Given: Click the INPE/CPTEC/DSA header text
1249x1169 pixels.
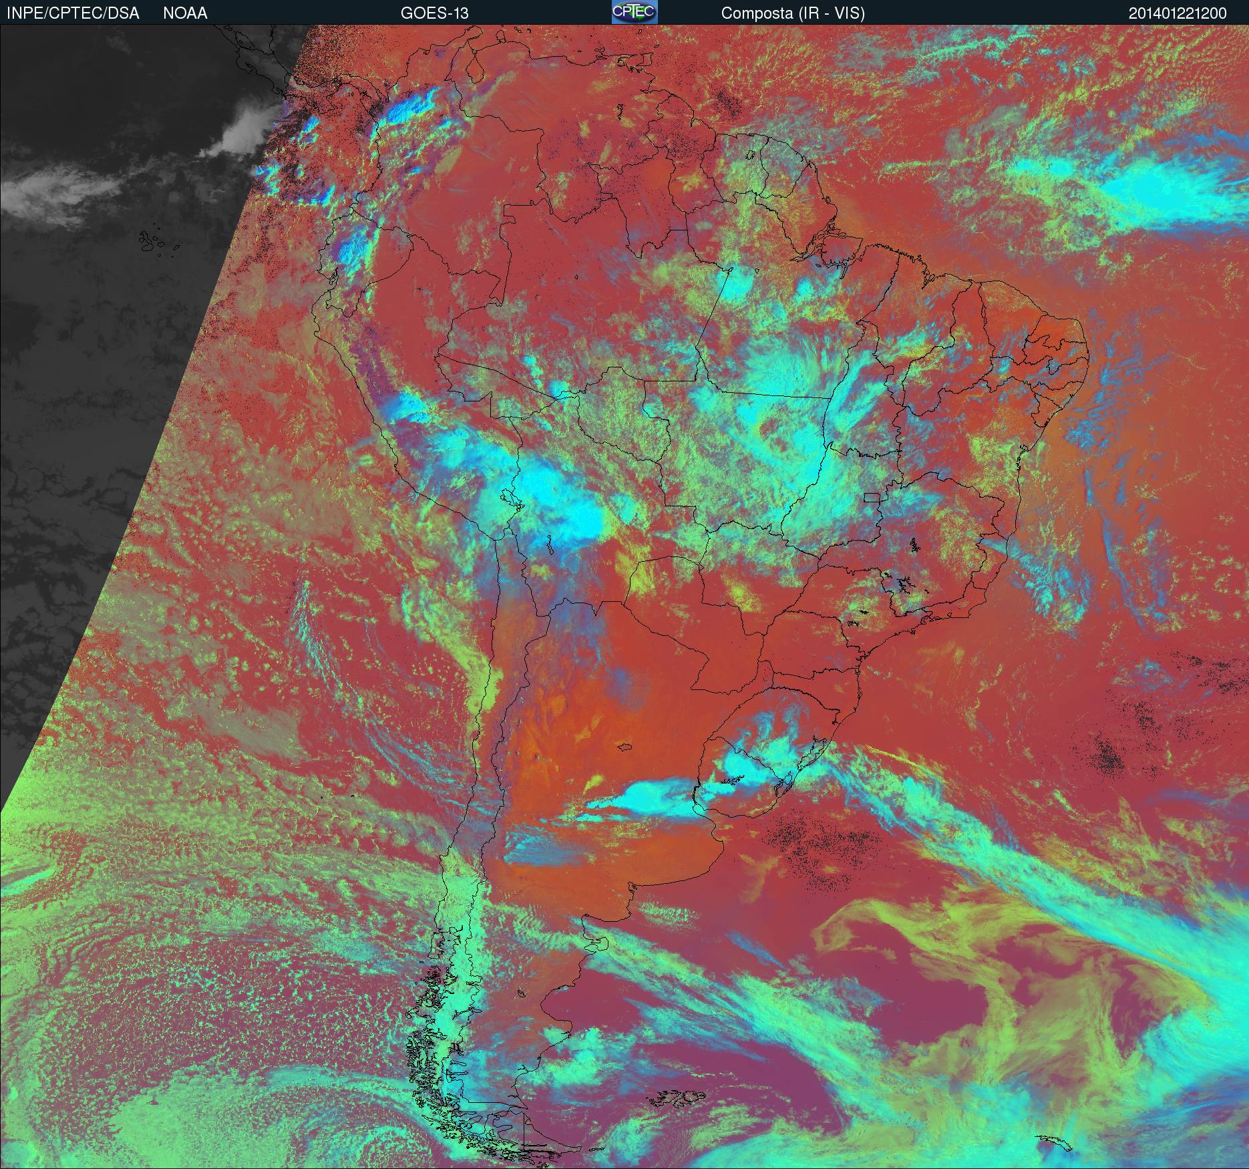Looking at the screenshot, I should coord(72,13).
